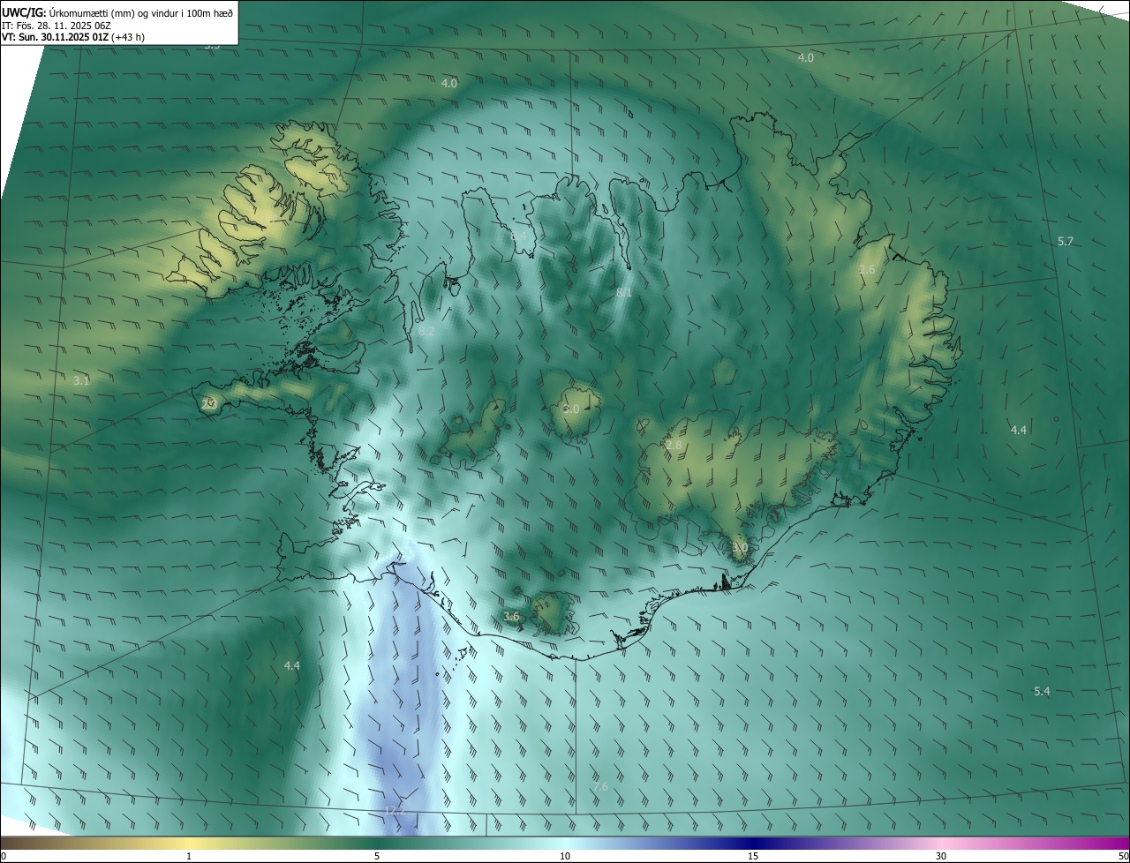Viewport: 1130px width, 863px height.
Task: Click the colorbar tick label 5
Action: 377,856
